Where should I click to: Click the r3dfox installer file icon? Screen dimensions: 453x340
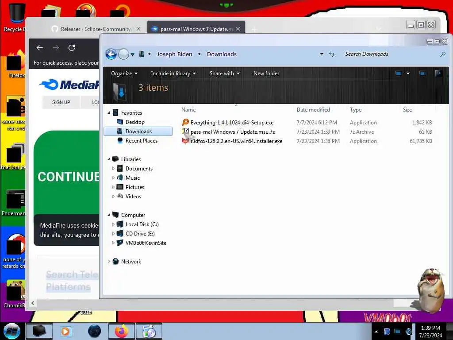click(x=185, y=141)
